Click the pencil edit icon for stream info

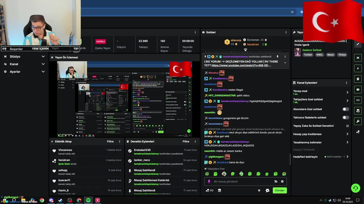pyautogui.click(x=358, y=44)
